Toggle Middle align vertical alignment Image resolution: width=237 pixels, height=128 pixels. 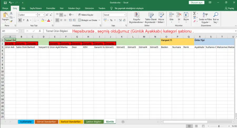click(x=61, y=15)
